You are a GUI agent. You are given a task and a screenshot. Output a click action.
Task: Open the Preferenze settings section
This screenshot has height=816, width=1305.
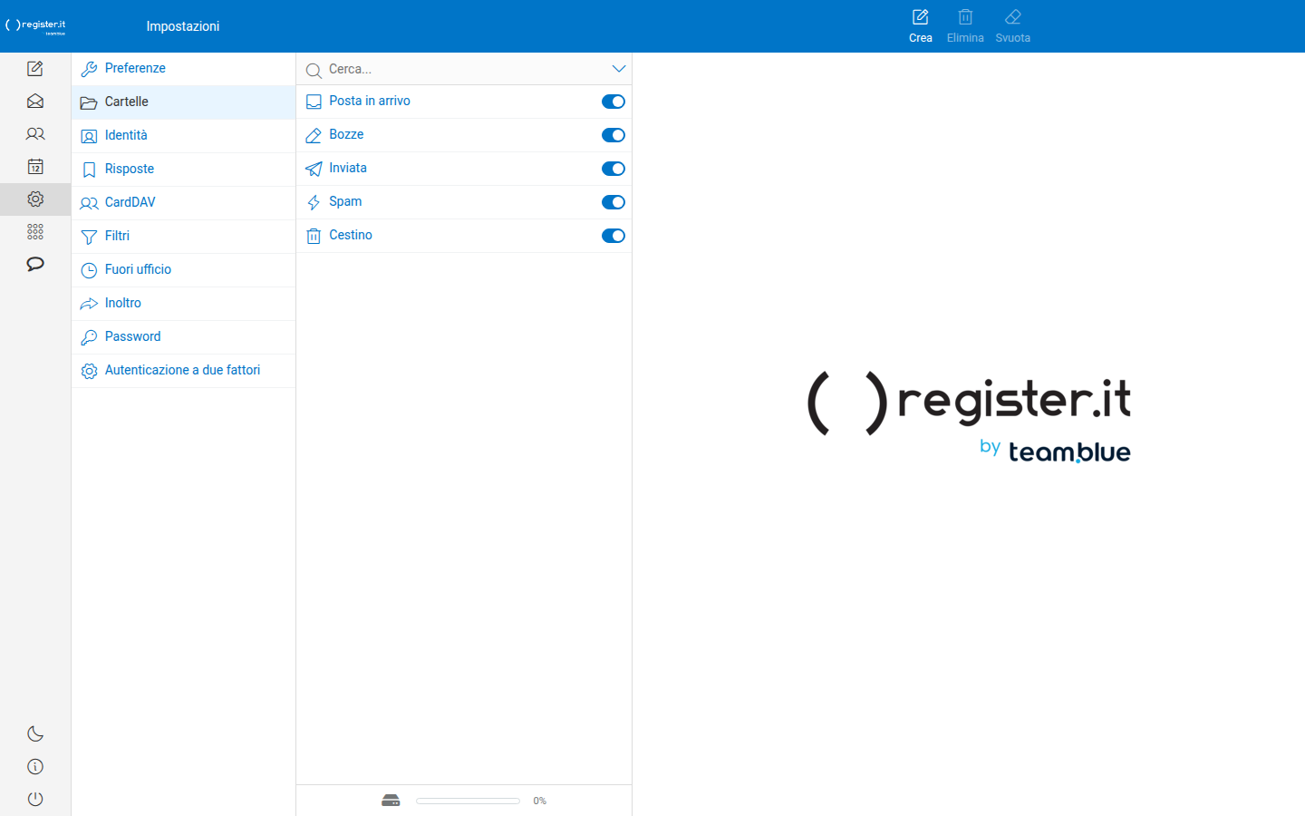[183, 69]
